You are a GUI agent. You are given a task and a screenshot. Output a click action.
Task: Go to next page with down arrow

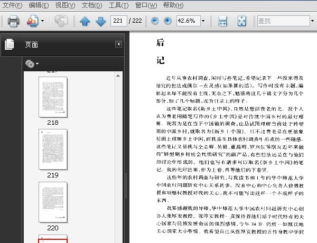(100, 21)
